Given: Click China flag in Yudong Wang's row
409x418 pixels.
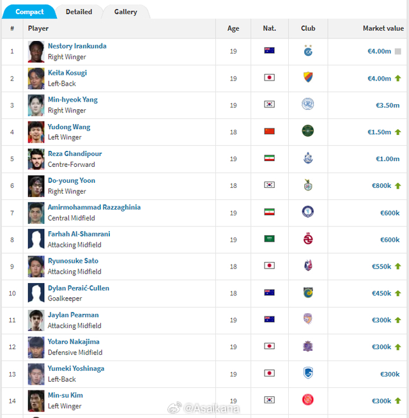Looking at the screenshot, I should [x=269, y=132].
